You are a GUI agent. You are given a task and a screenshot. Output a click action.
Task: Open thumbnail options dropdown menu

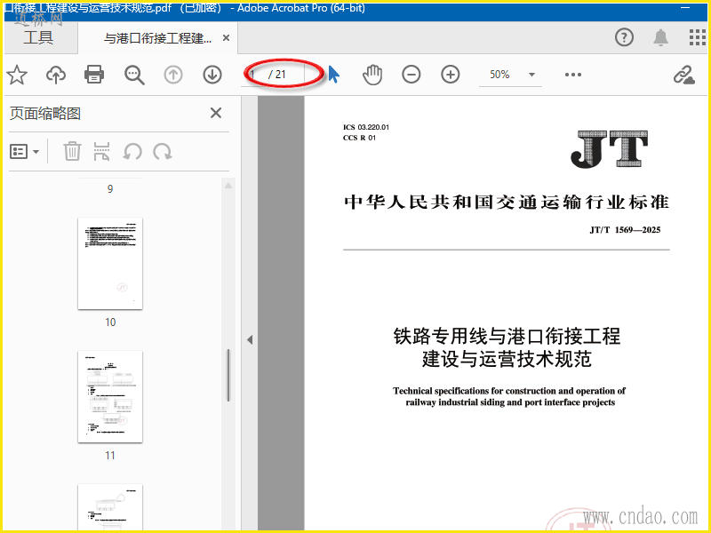click(25, 151)
